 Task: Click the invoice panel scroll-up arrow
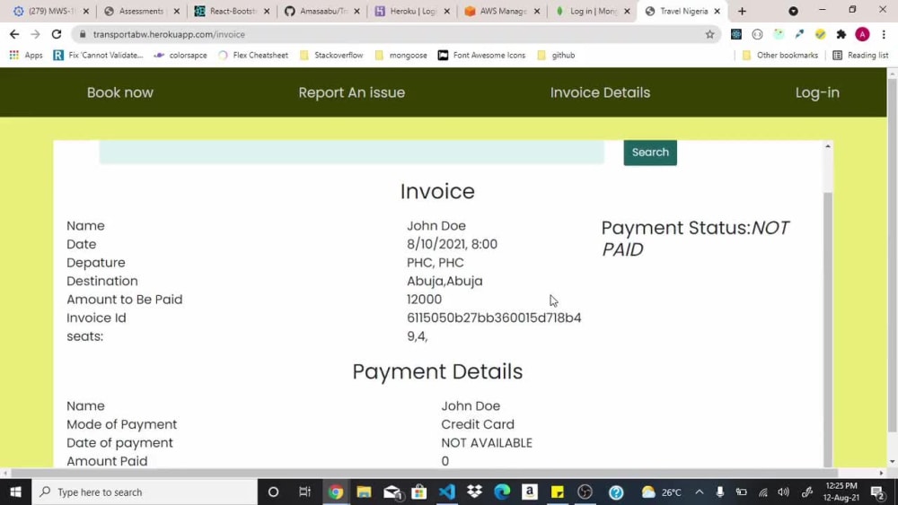pyautogui.click(x=828, y=146)
